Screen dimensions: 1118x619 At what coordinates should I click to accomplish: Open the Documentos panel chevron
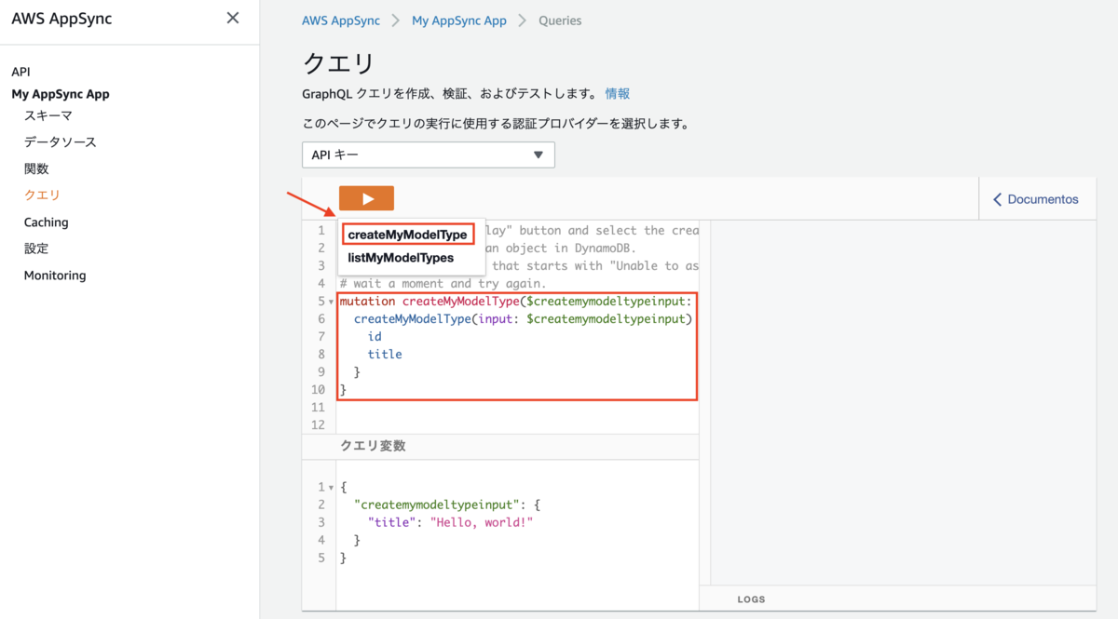point(998,199)
